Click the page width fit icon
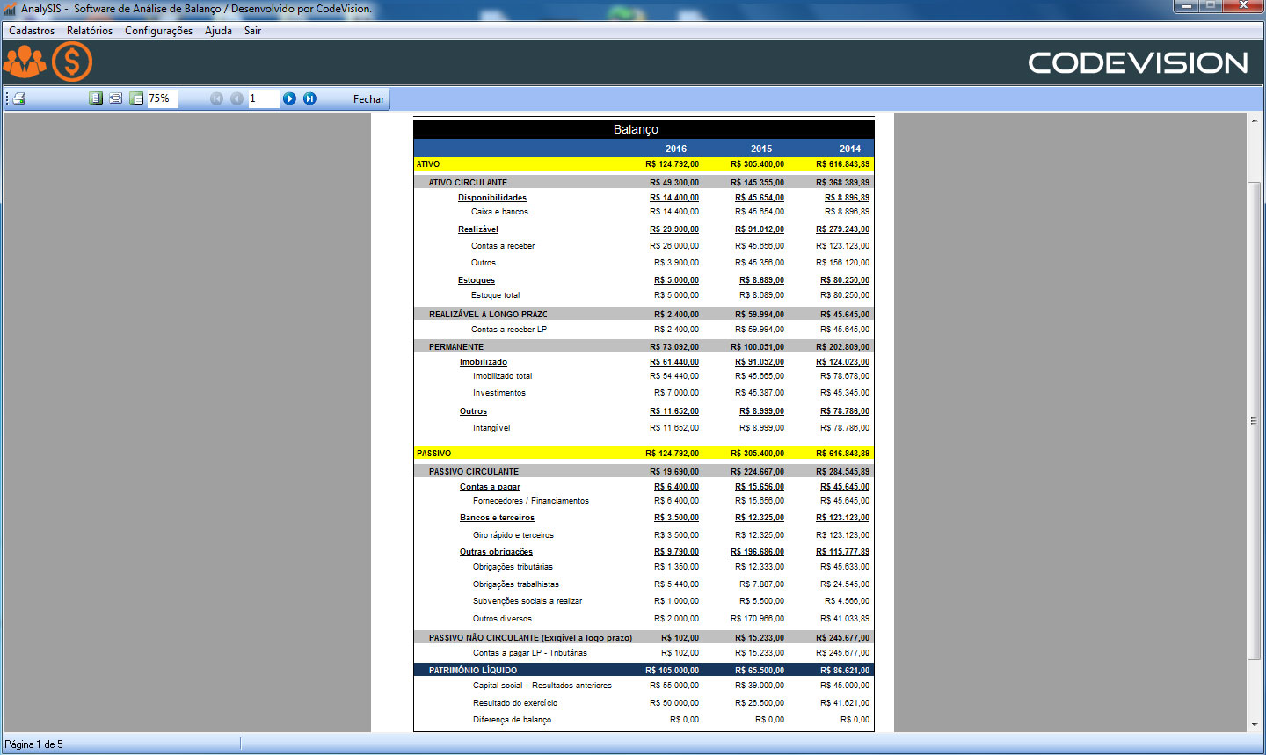The height and width of the screenshot is (755, 1266). click(x=116, y=98)
